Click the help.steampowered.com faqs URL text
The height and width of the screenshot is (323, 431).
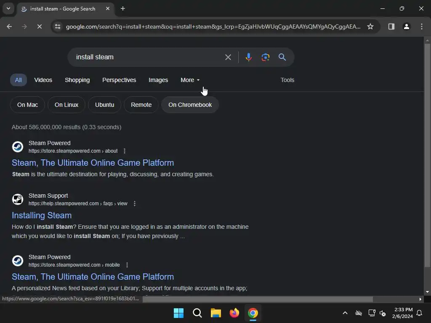(78, 204)
